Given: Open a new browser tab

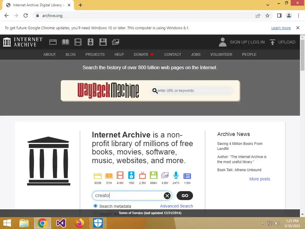Looking at the screenshot, I should pyautogui.click(x=80, y=5).
